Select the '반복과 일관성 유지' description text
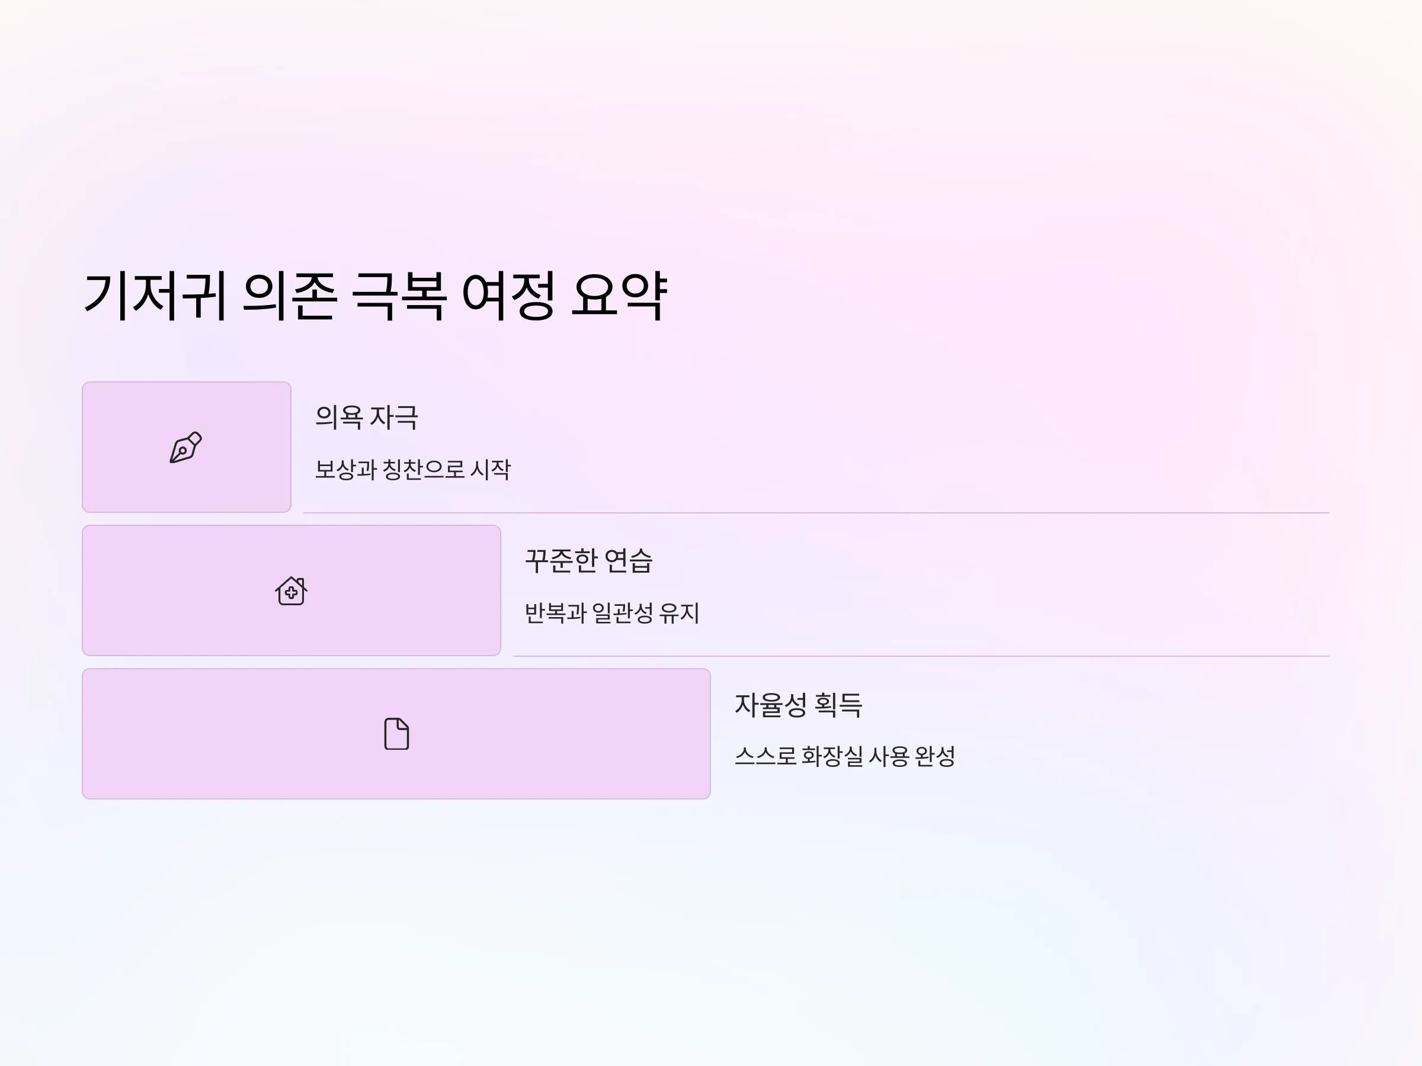The height and width of the screenshot is (1066, 1422). click(x=612, y=612)
